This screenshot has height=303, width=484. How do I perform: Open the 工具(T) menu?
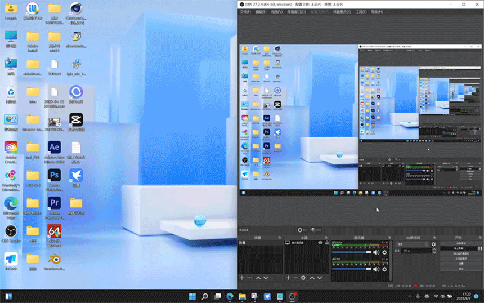point(361,11)
